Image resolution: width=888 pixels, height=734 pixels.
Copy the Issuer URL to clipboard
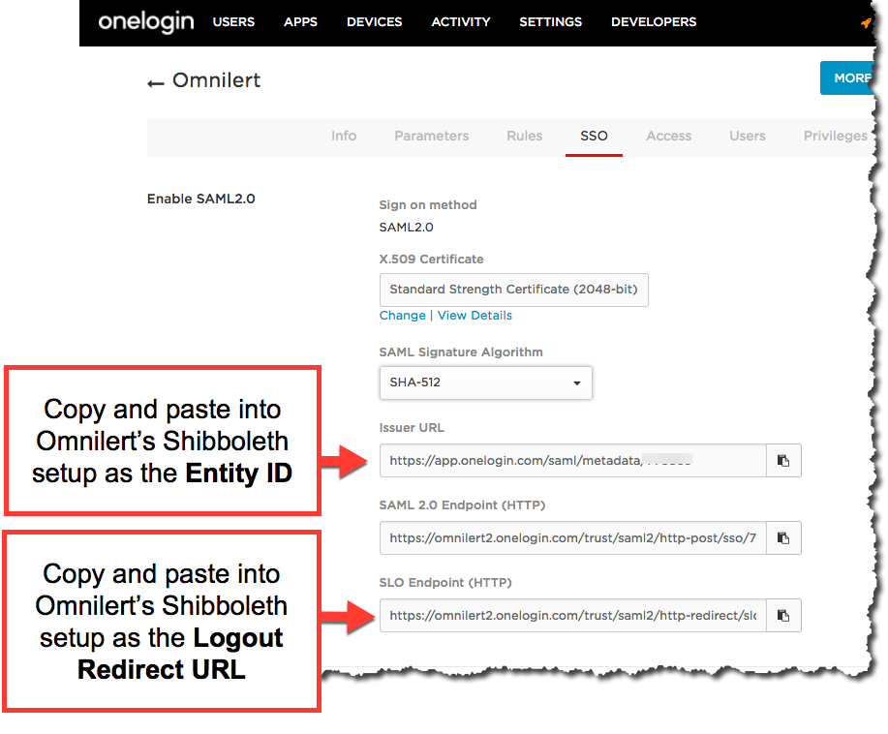click(x=783, y=461)
